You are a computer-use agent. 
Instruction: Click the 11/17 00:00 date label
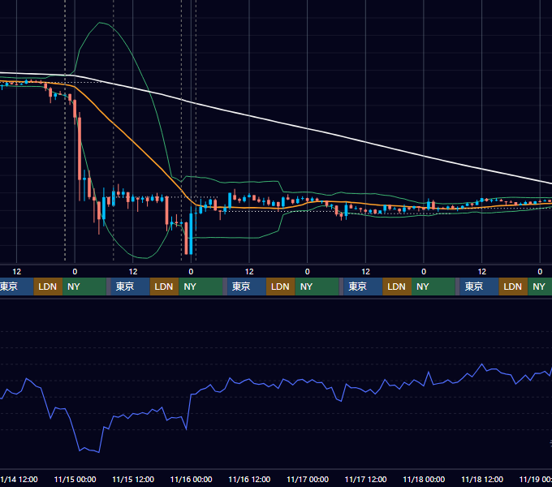coord(308,479)
